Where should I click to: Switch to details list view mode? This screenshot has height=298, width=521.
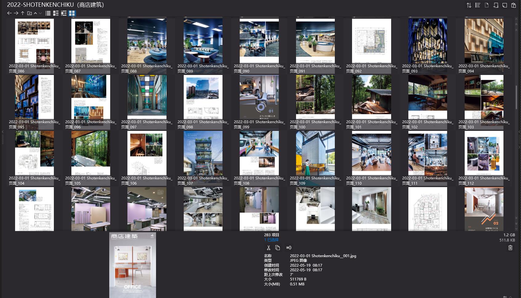56,13
